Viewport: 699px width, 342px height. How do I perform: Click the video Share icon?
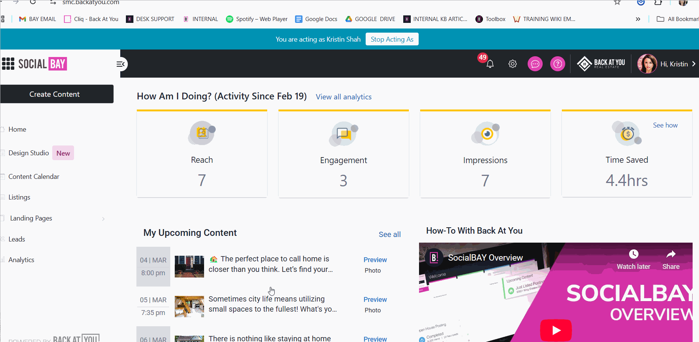pyautogui.click(x=671, y=255)
